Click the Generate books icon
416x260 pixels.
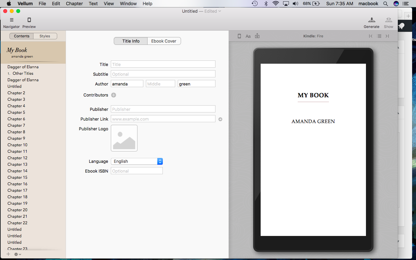point(371,20)
